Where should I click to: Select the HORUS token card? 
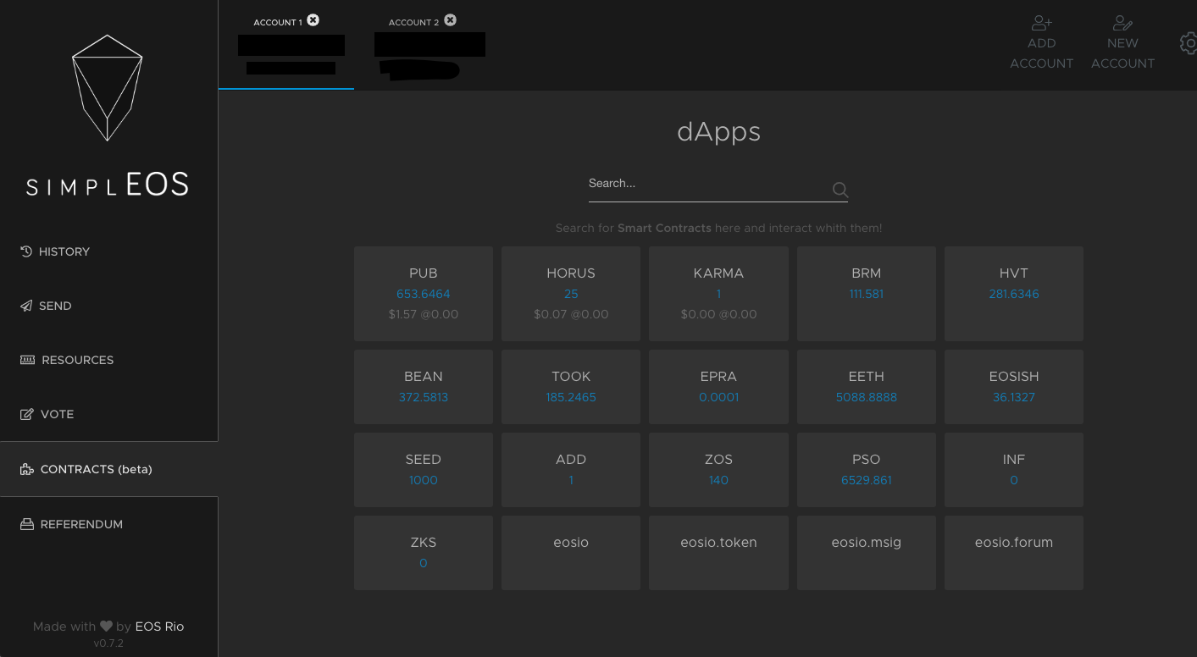tap(571, 294)
